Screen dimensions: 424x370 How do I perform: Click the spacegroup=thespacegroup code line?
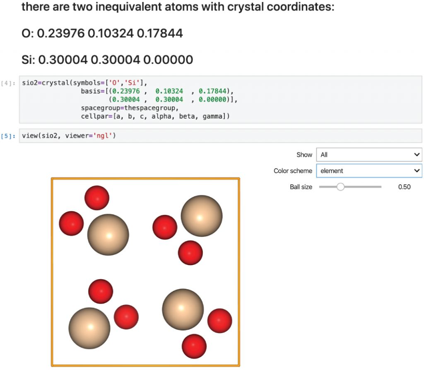click(130, 108)
